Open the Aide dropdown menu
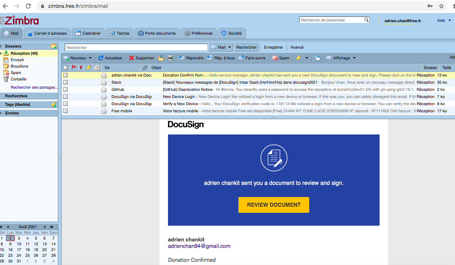Image resolution: width=455 pixels, height=265 pixels. point(444,20)
